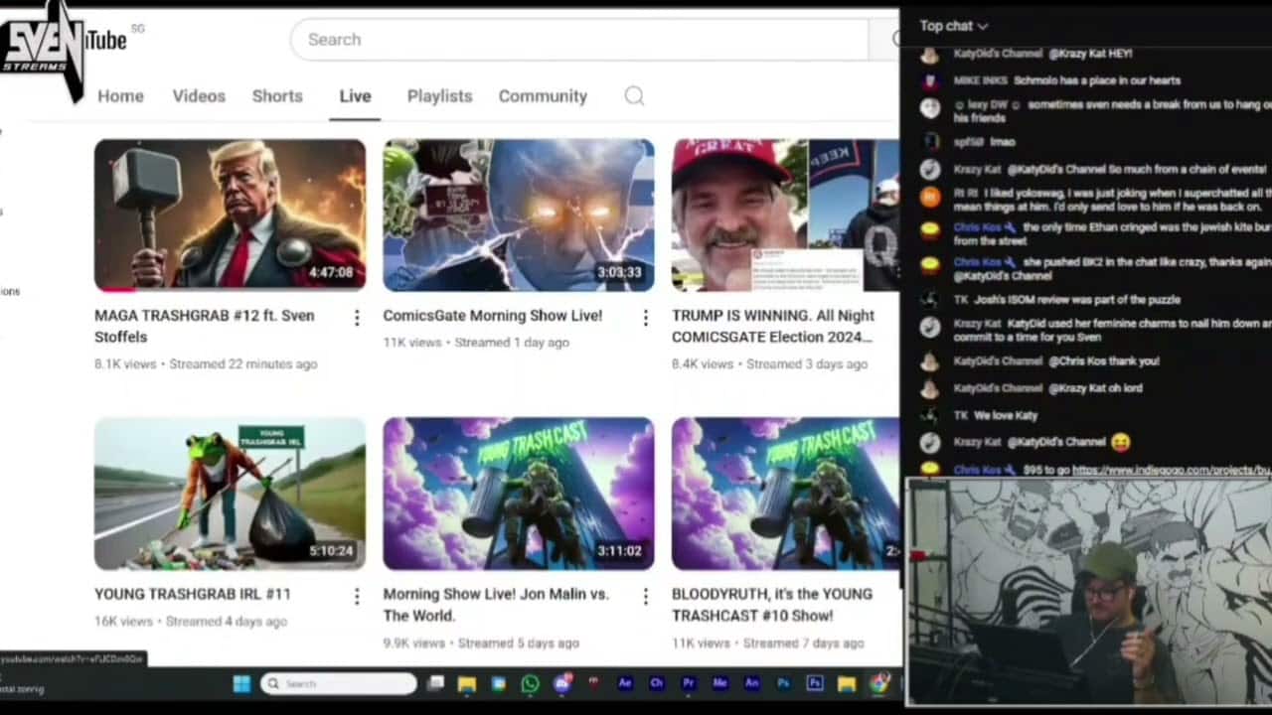Open options menu for MAGA TRASHGRAB #12 video
This screenshot has height=715, width=1272.
click(x=357, y=318)
